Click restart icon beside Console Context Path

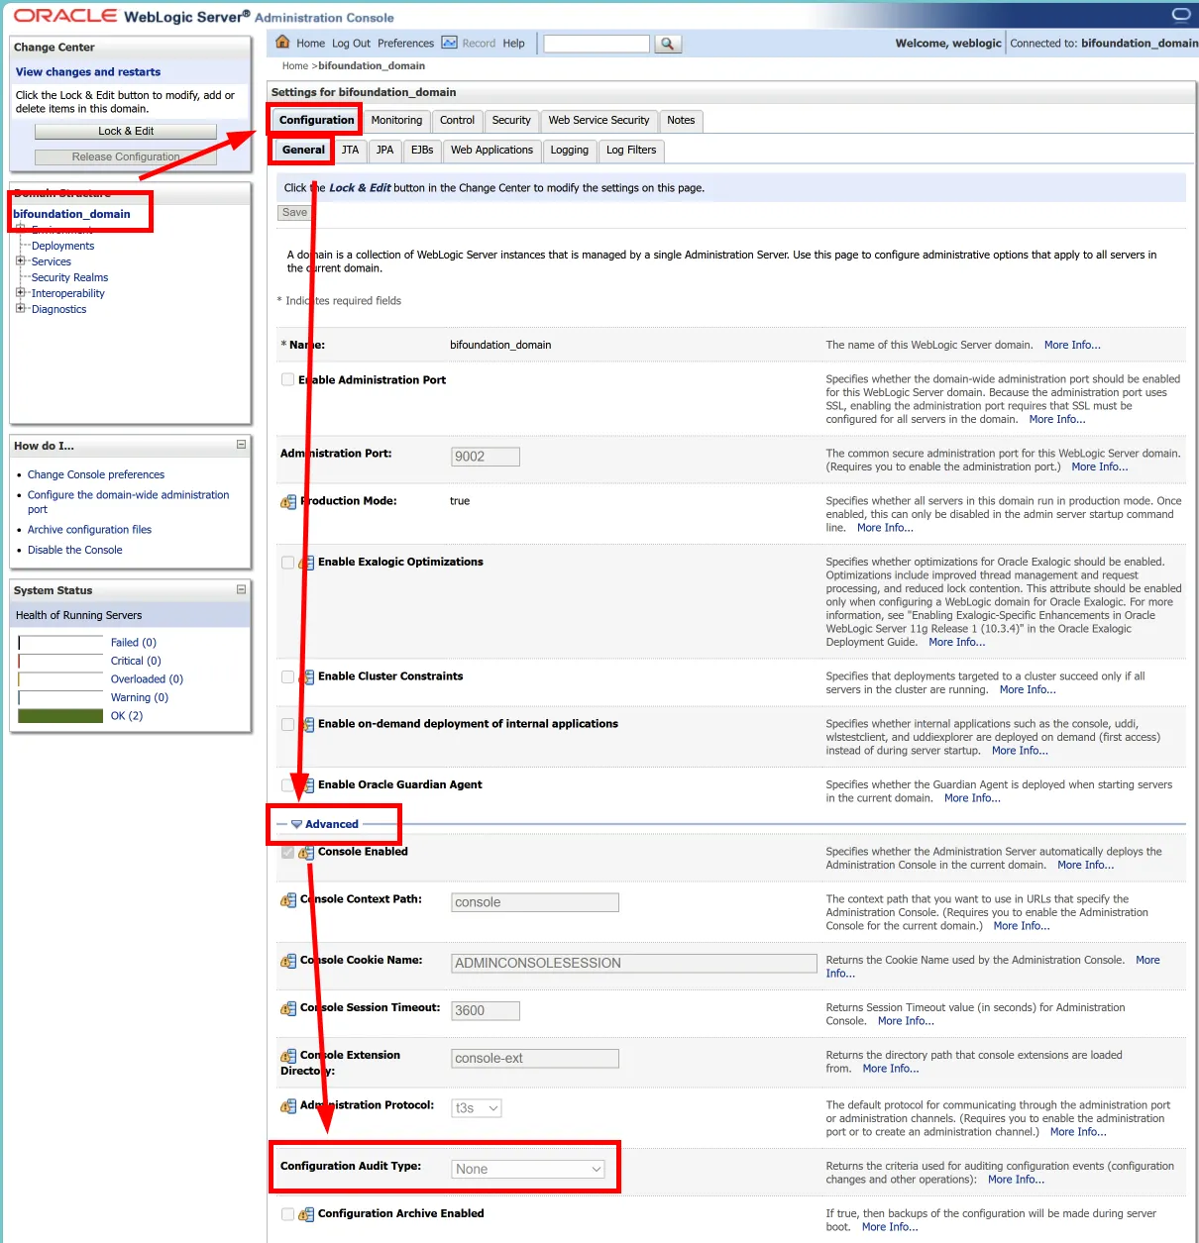[288, 900]
